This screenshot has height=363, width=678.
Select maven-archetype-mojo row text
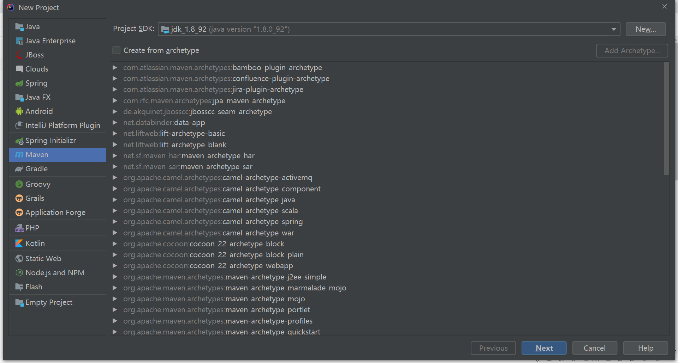coord(214,299)
